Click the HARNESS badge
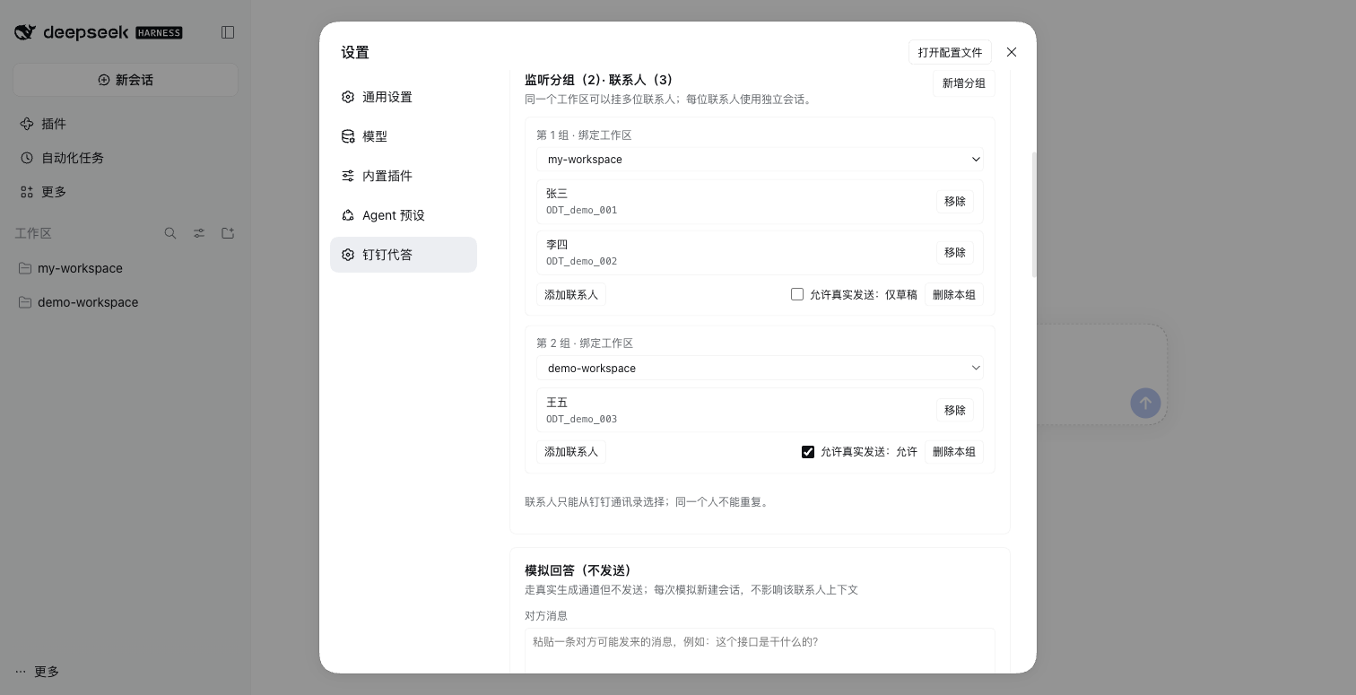This screenshot has width=1356, height=695. (159, 32)
